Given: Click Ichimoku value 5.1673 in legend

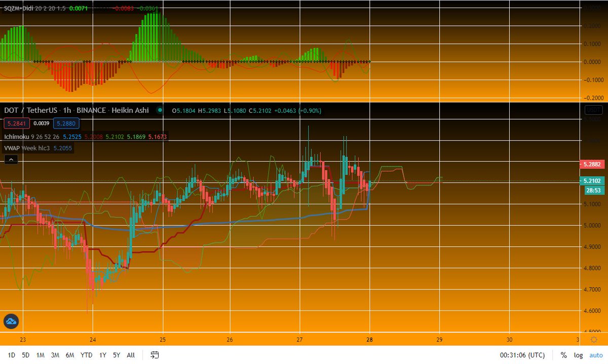Looking at the screenshot, I should (158, 136).
